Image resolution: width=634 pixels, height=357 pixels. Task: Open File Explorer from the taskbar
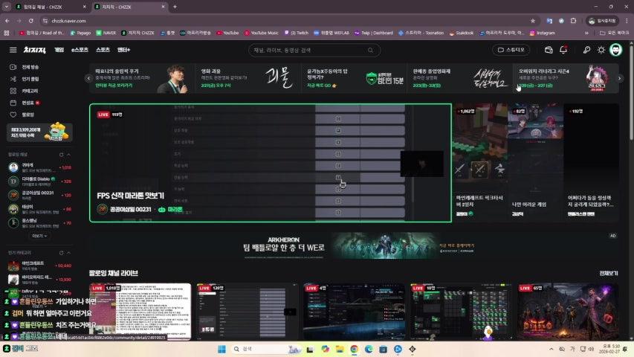[340, 349]
